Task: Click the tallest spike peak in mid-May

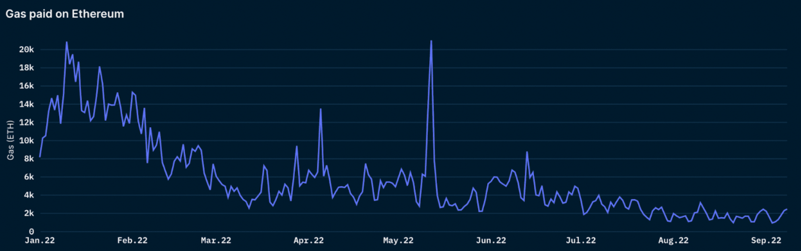Action: coord(431,41)
